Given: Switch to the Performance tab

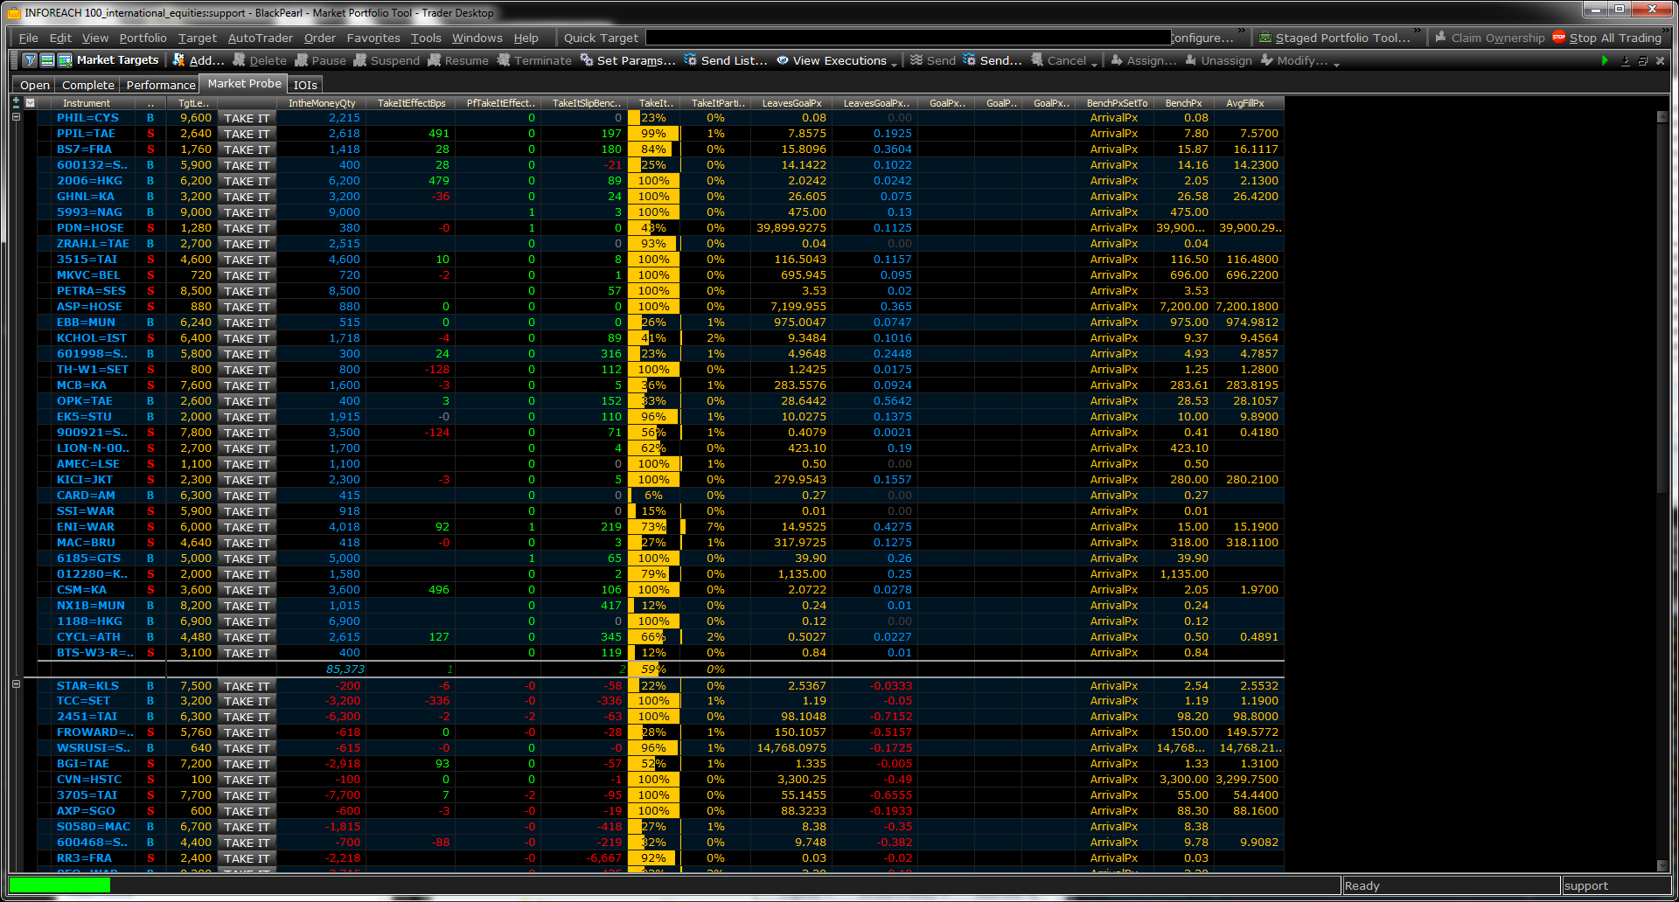Looking at the screenshot, I should pos(161,85).
